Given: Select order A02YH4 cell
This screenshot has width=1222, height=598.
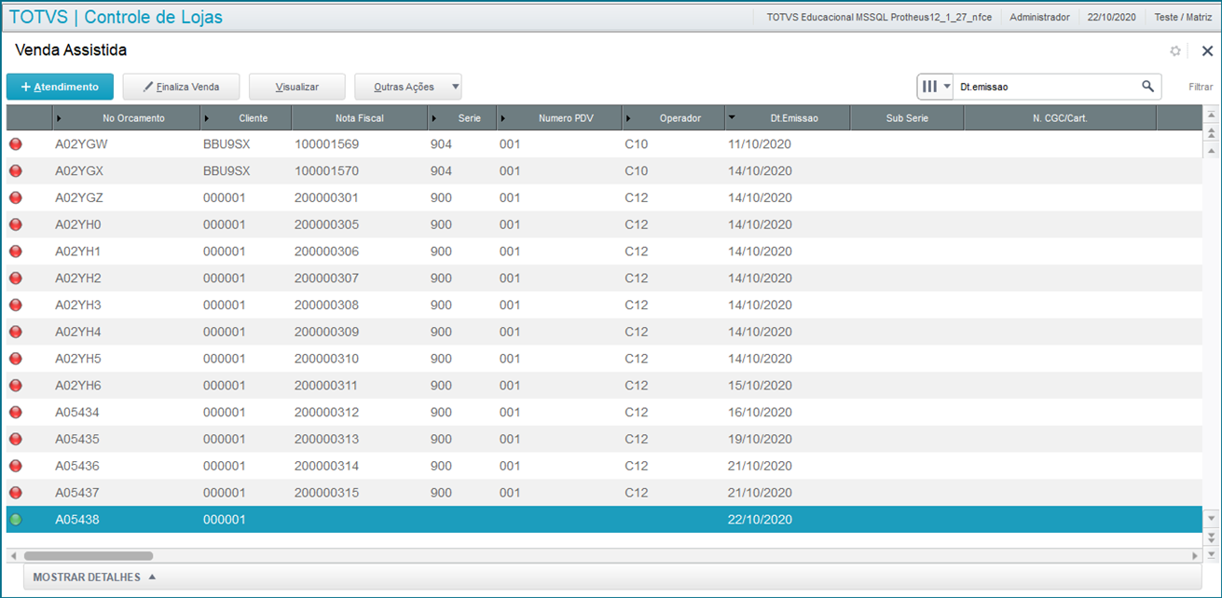Looking at the screenshot, I should (78, 332).
